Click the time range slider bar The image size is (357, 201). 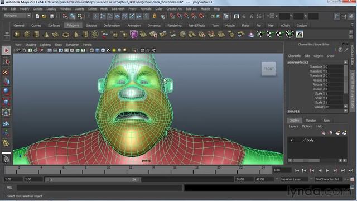pyautogui.click(x=93, y=180)
